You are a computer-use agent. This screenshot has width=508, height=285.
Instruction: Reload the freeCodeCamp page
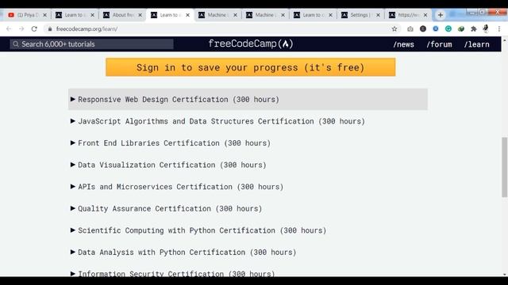tap(34, 28)
